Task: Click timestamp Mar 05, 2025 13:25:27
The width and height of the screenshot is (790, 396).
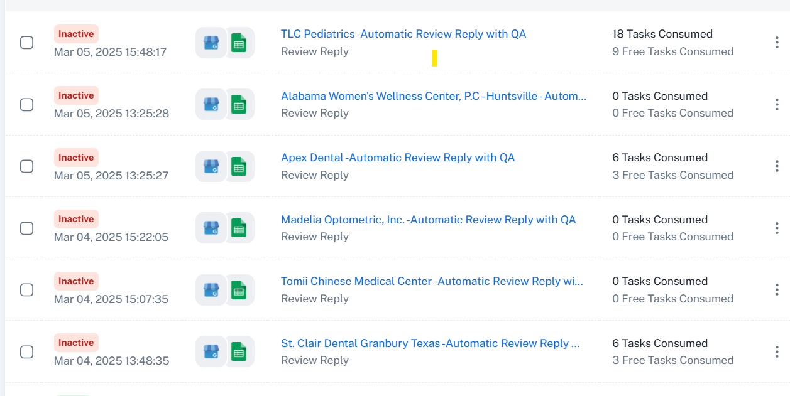Action: click(111, 176)
